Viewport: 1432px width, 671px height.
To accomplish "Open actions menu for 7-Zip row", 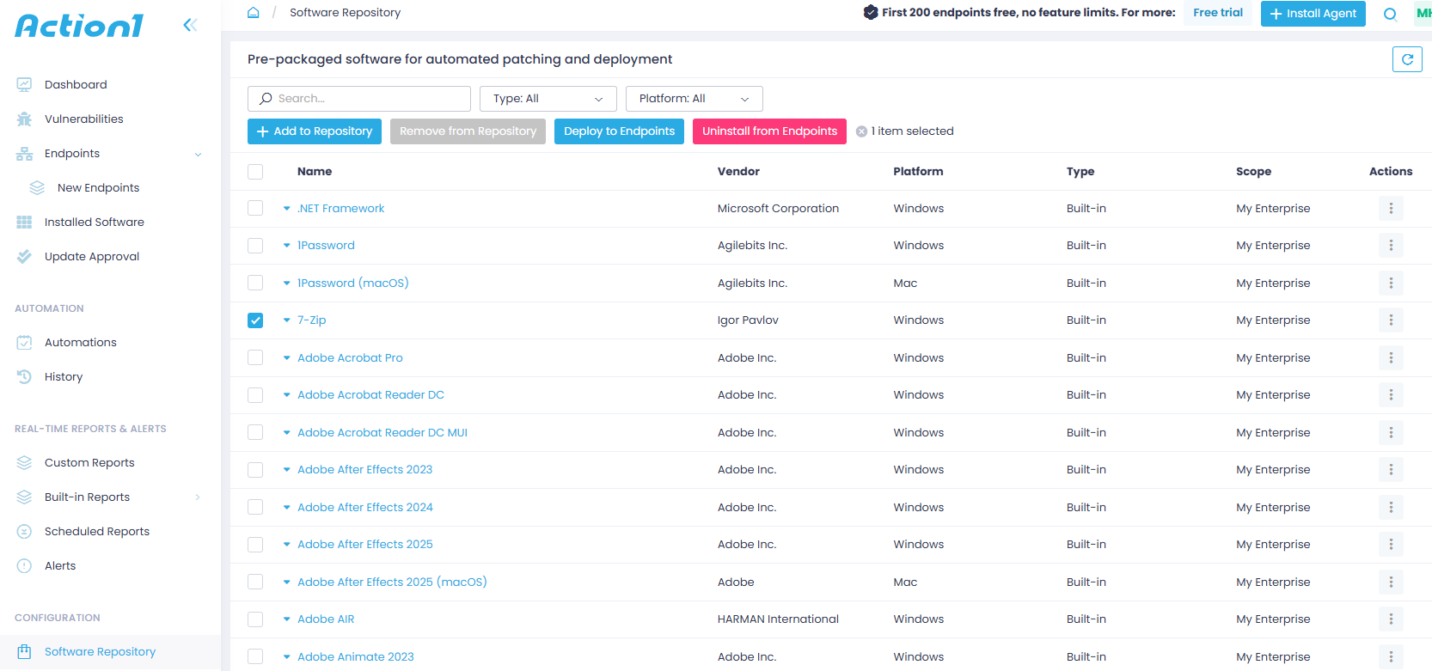I will (x=1390, y=320).
